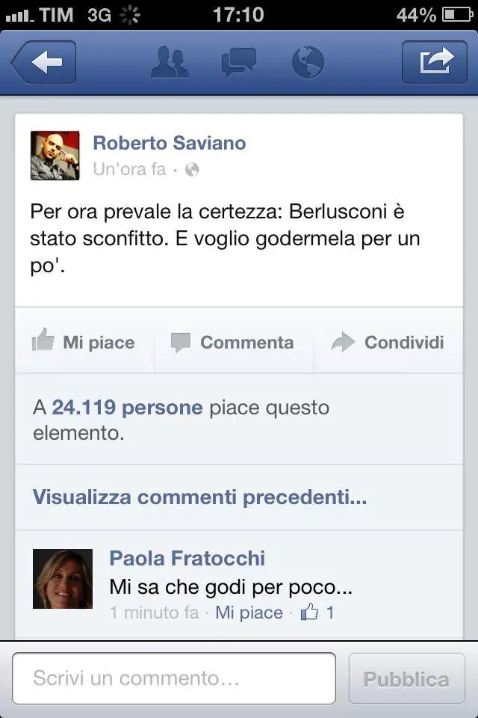Open Paola Fratocchi's profile link

click(x=187, y=558)
